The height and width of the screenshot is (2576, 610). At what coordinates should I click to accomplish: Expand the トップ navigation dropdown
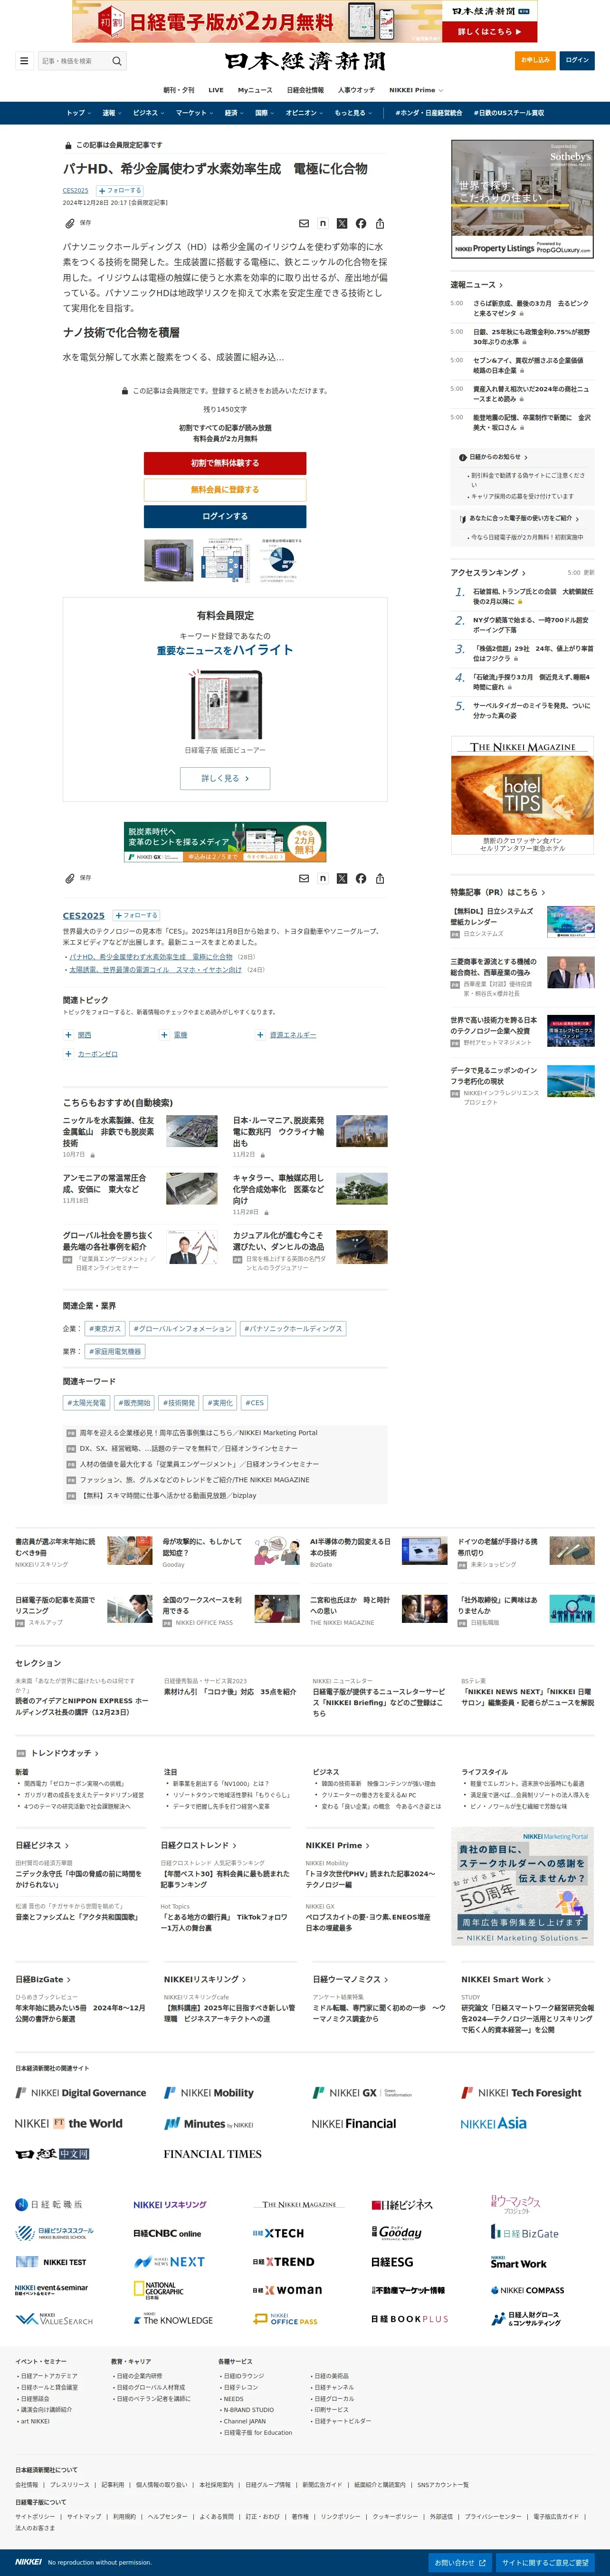(x=78, y=113)
